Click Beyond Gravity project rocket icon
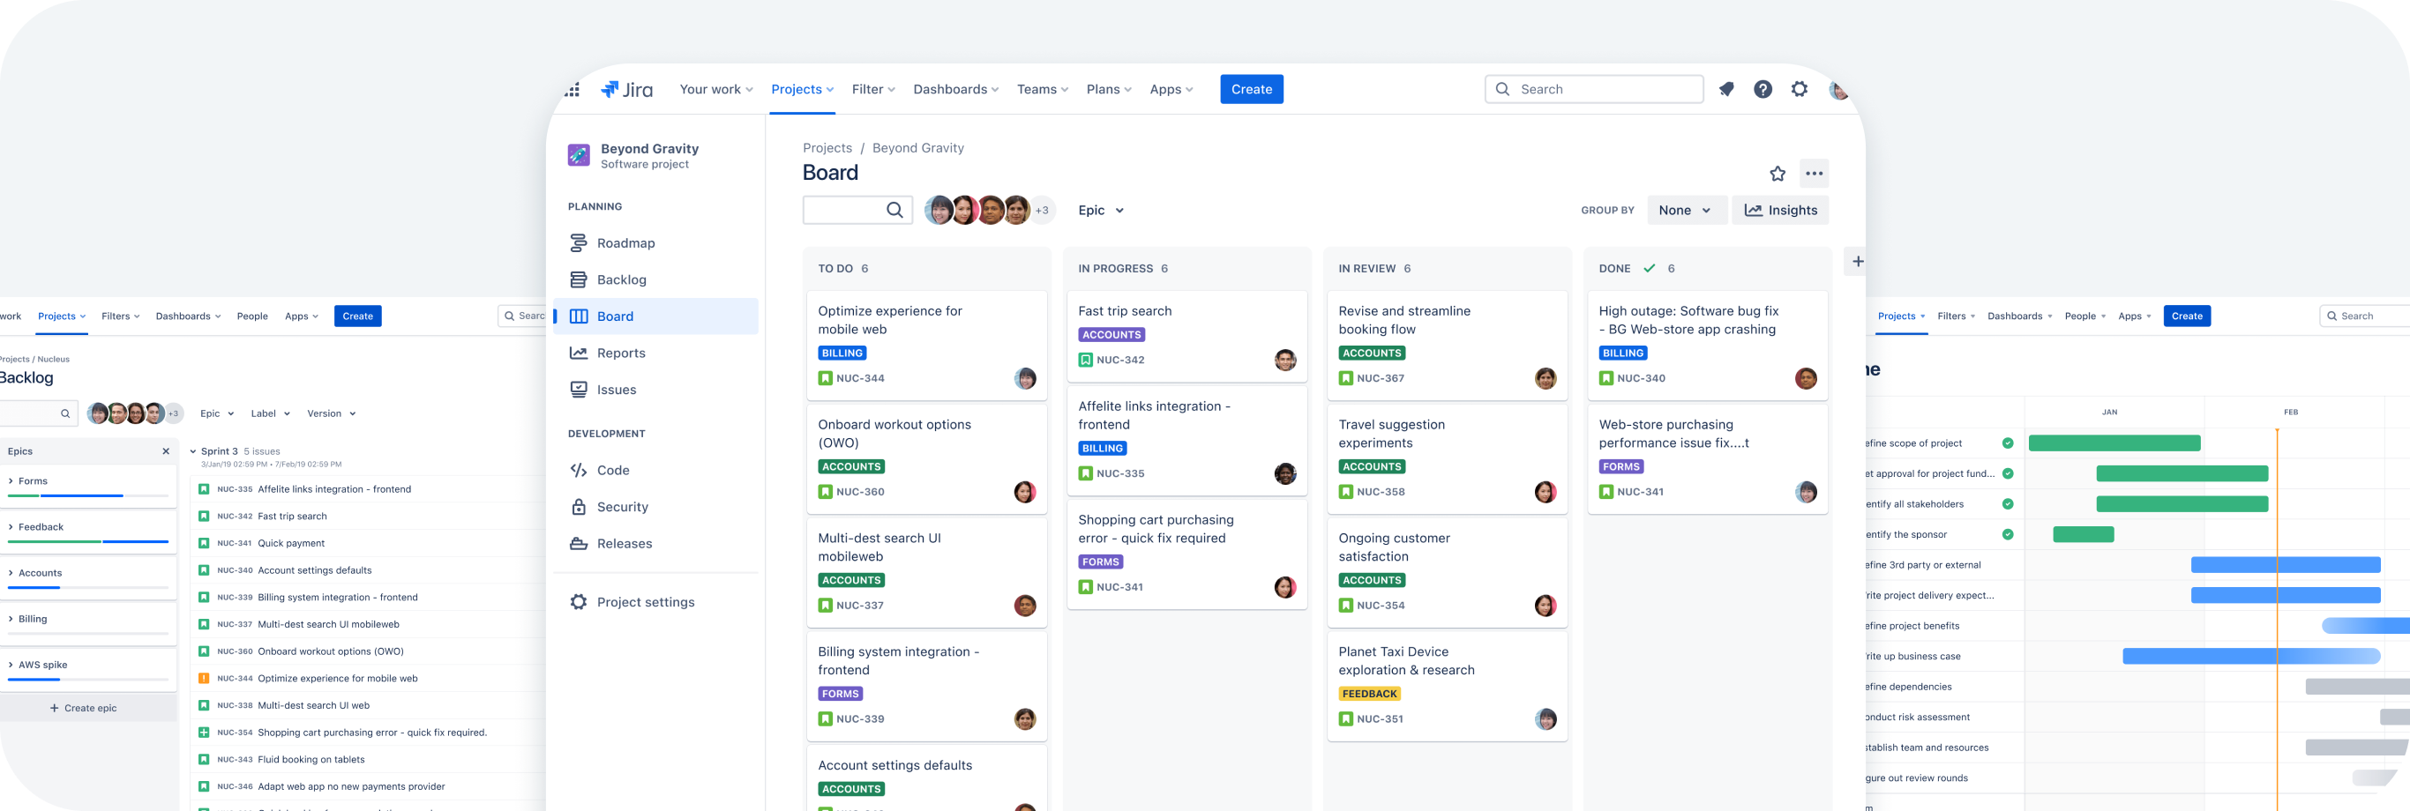 click(578, 154)
